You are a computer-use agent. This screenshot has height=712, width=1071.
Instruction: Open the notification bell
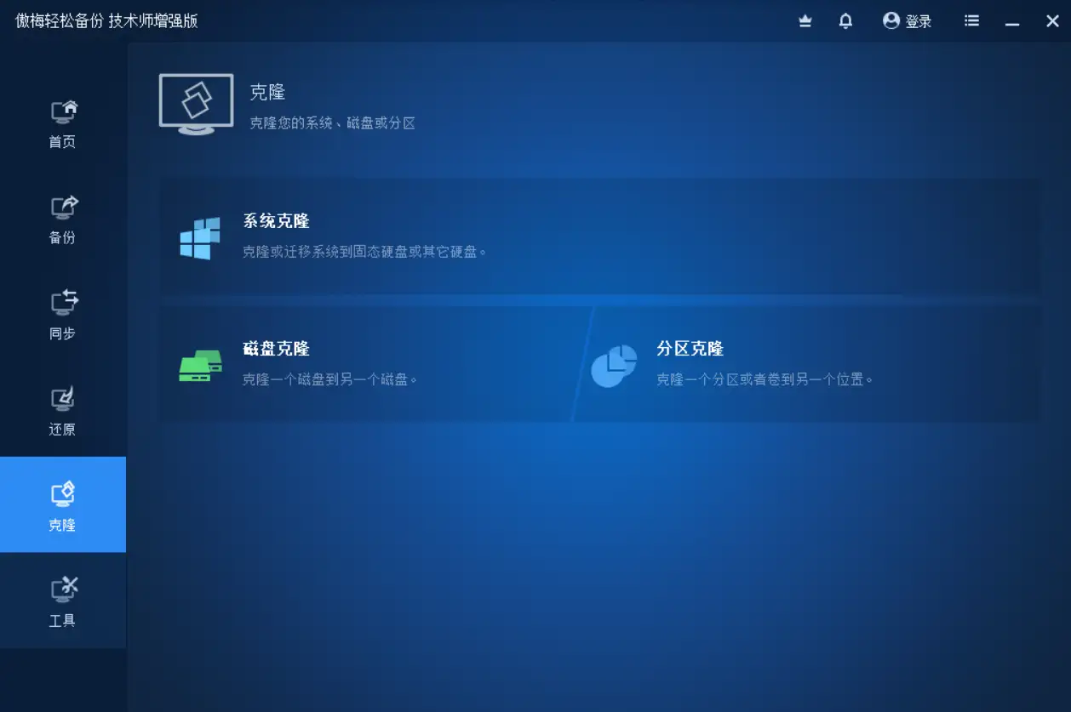point(845,20)
